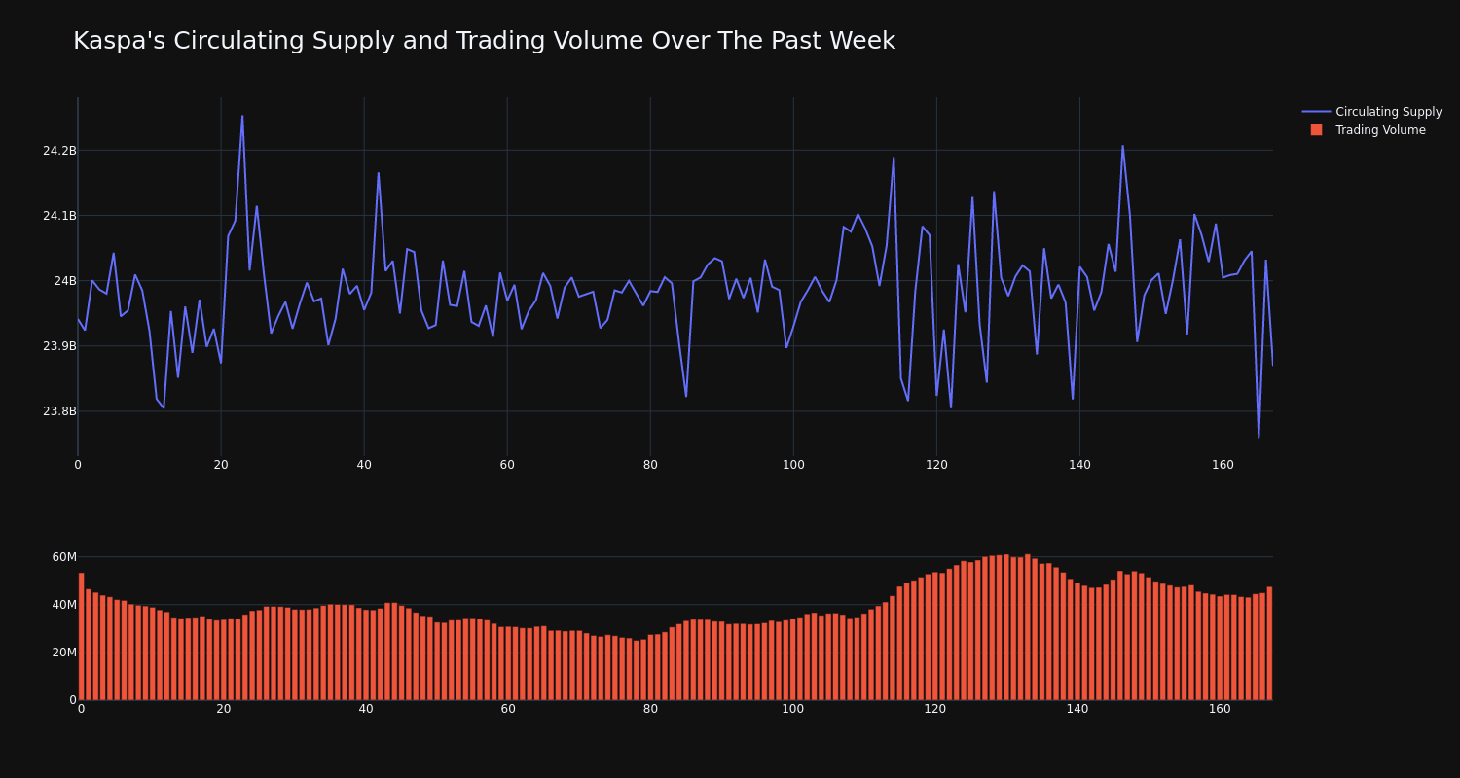Click the first tall volume bar at index 0
1460x778 pixels.
coord(81,636)
